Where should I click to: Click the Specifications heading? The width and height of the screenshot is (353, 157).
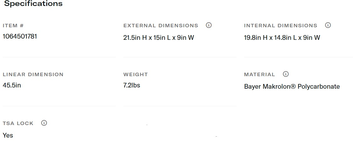point(33,4)
